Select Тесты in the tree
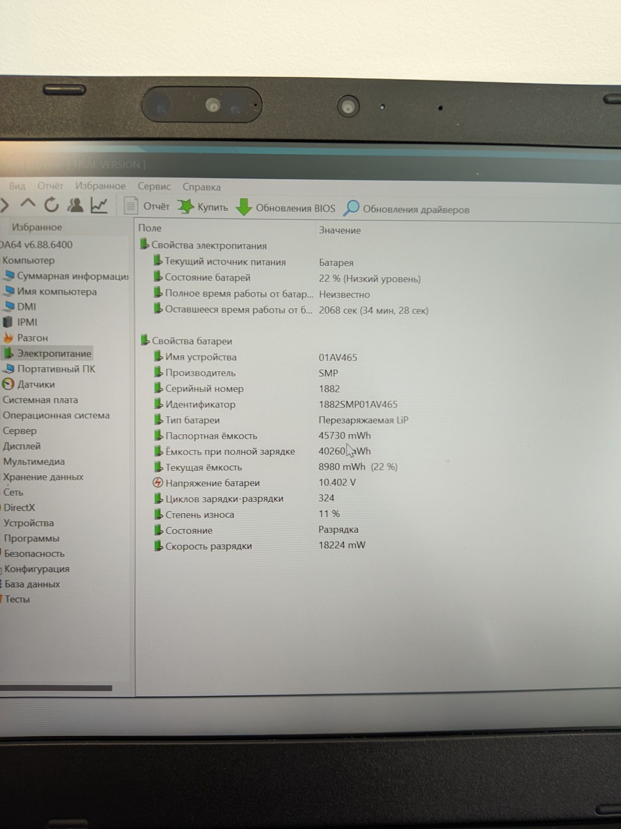621x829 pixels. (17, 599)
